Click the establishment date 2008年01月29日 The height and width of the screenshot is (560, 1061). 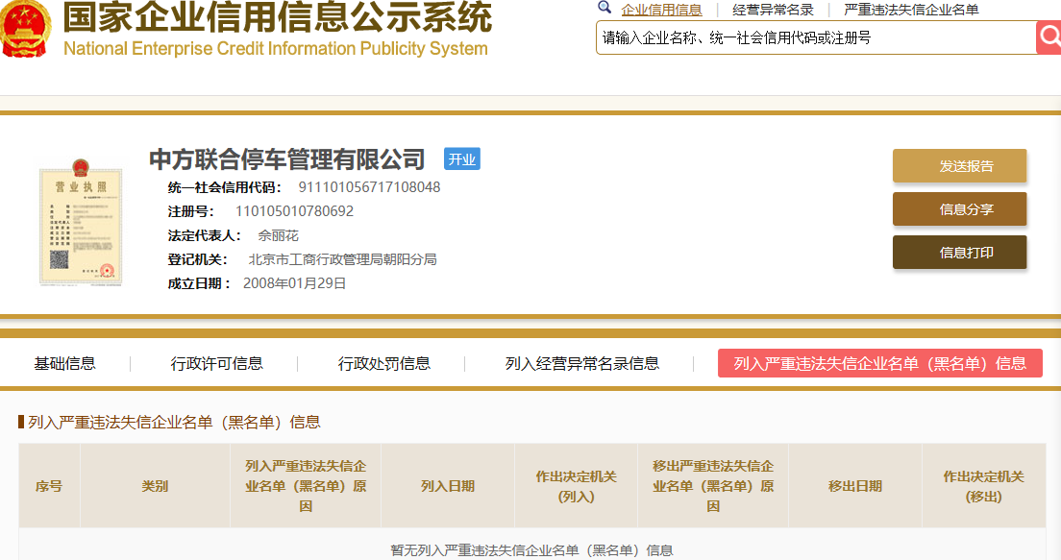click(x=294, y=283)
